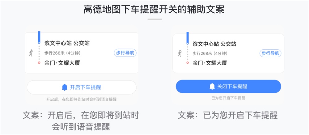Click the blue bell icon in 开启下车提醒
Image resolution: width=309 pixels, height=135 pixels.
tap(65, 87)
